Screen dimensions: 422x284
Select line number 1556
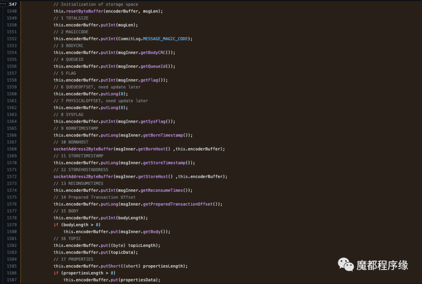(12, 66)
